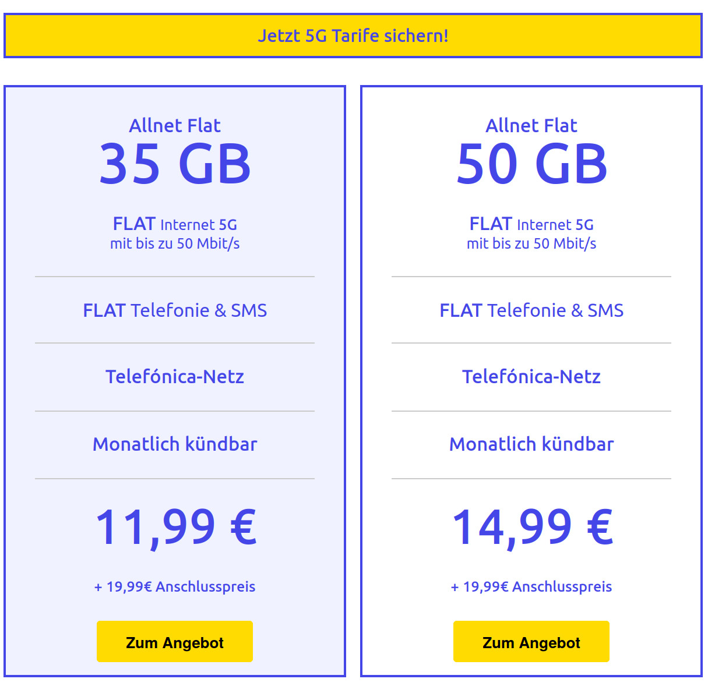Click "Zum Angebot" on the 50 GB tariff
Viewport: 715px width, 686px height.
point(531,641)
